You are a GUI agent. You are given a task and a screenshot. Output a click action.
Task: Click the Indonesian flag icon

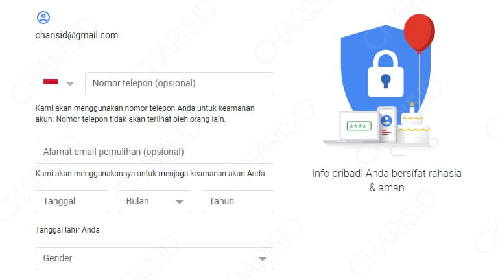pyautogui.click(x=51, y=82)
